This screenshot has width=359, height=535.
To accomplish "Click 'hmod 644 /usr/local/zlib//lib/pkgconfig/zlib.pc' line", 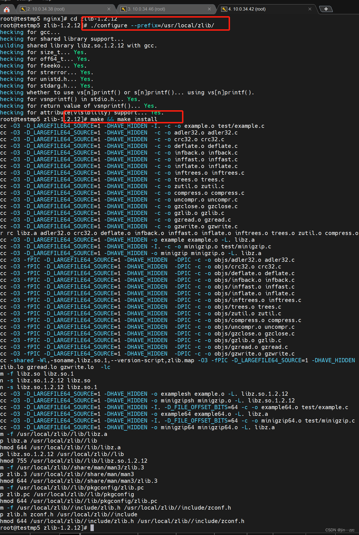I will click(79, 501).
